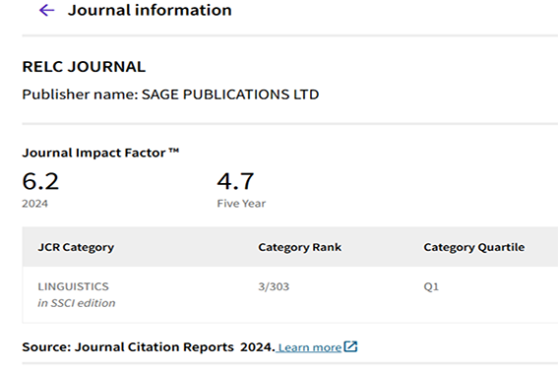This screenshot has height=371, width=558.
Task: Select the RELC JOURNAL title
Action: [x=84, y=67]
